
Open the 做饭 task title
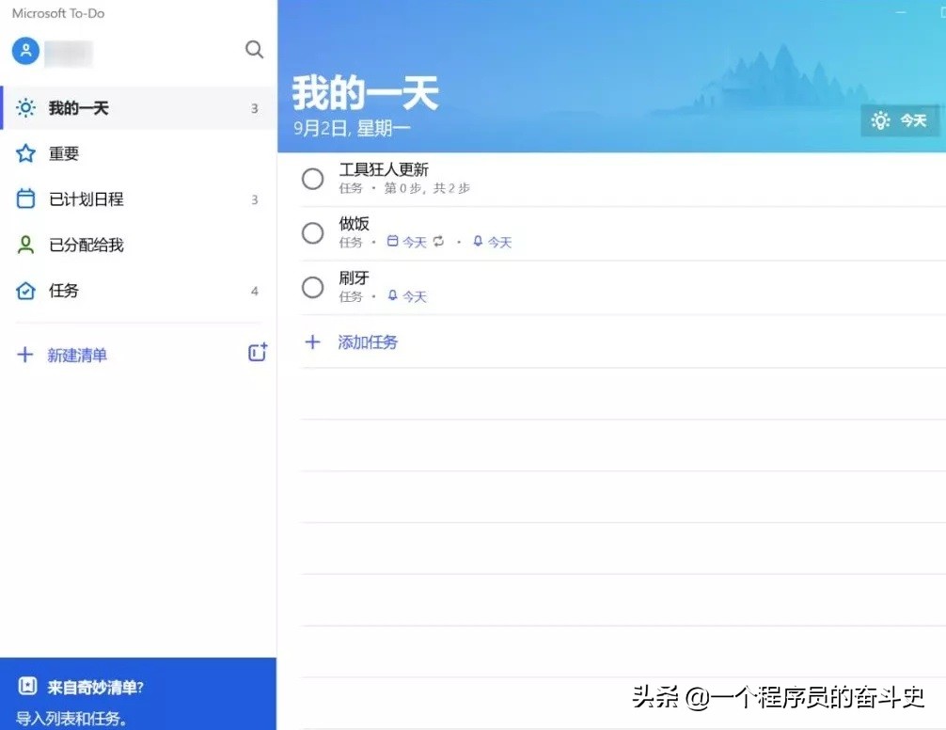(355, 224)
